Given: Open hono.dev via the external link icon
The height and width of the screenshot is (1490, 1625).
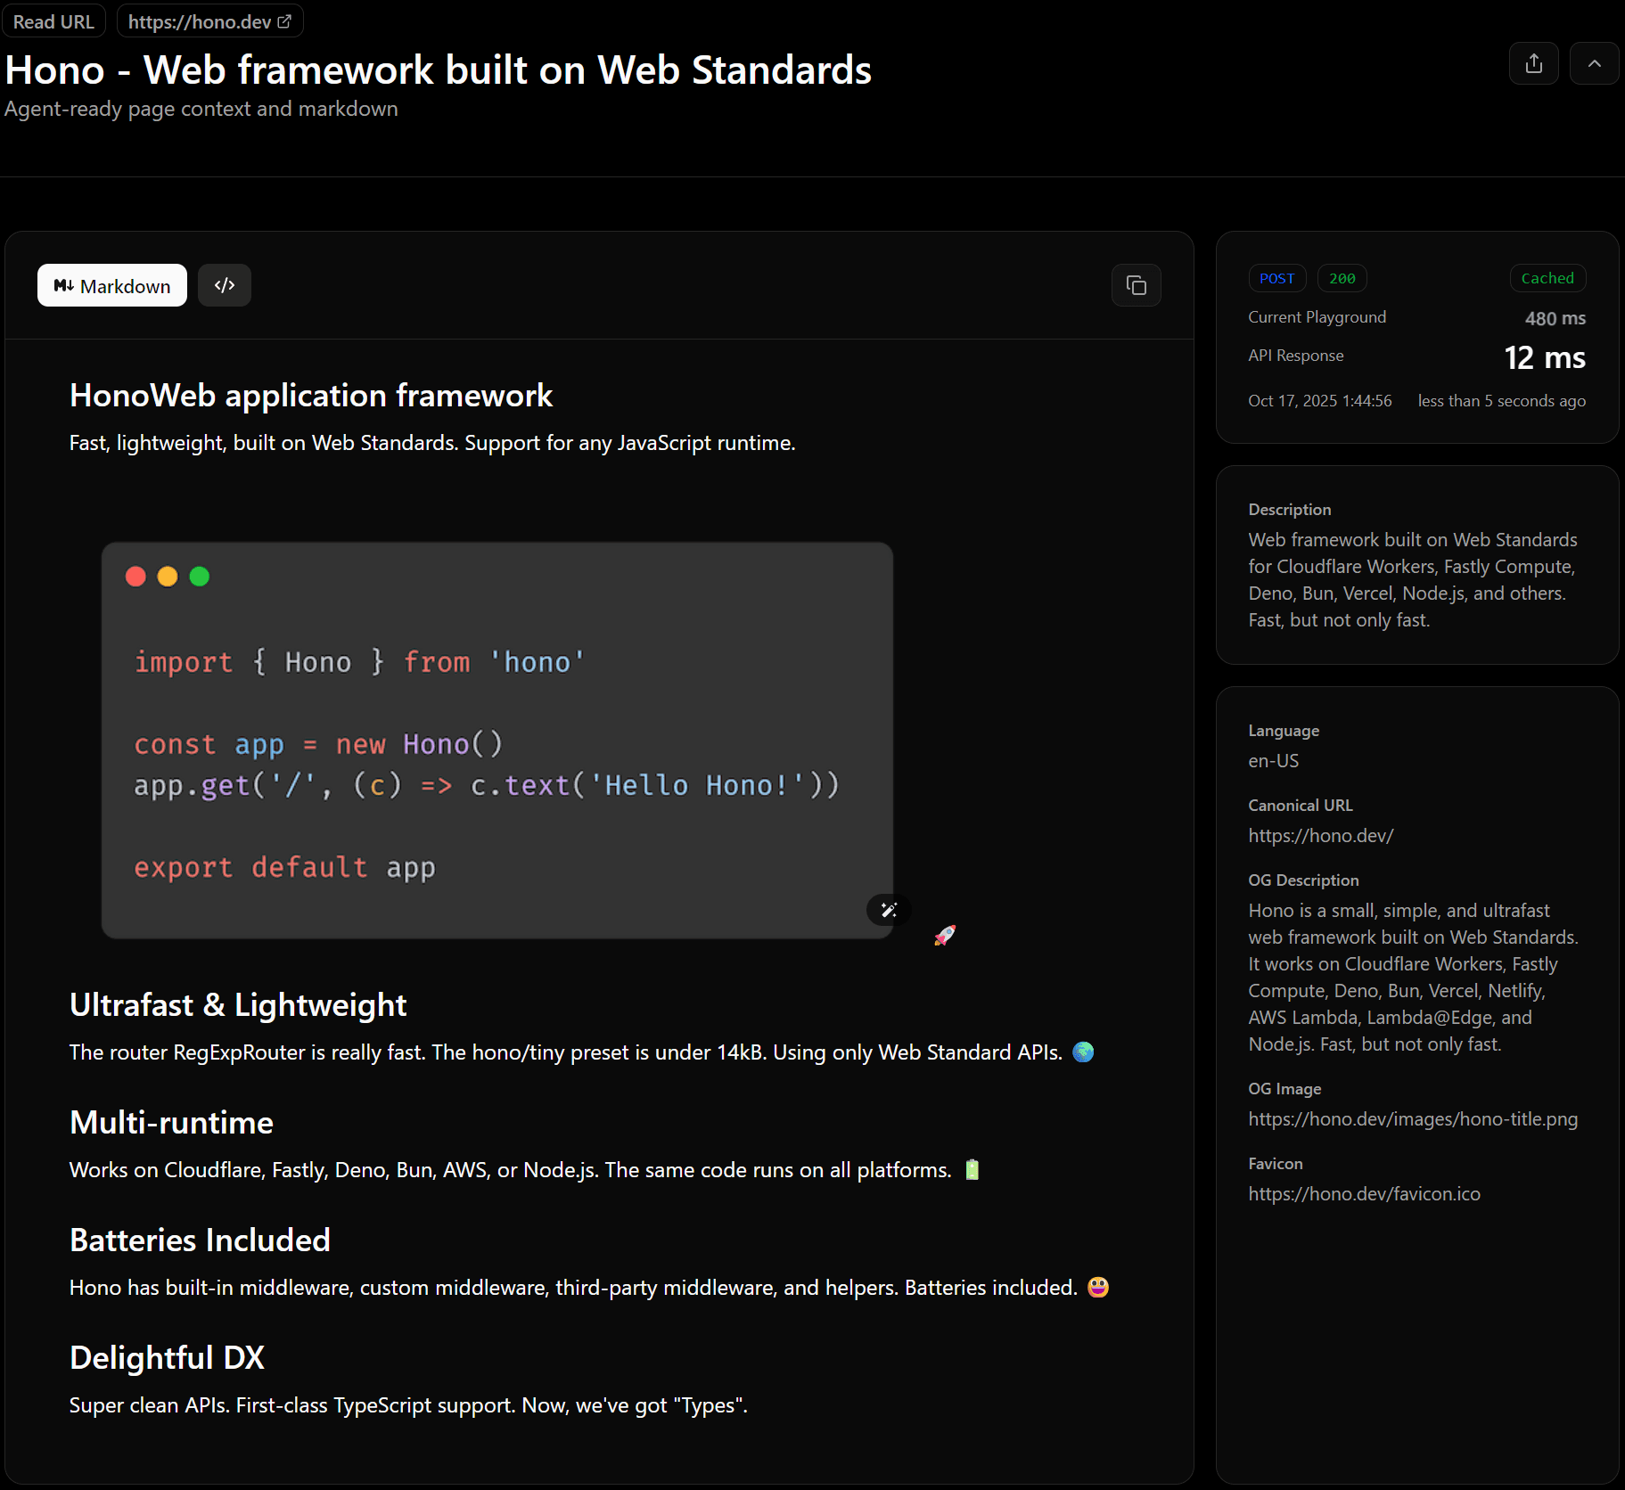Looking at the screenshot, I should pyautogui.click(x=284, y=20).
